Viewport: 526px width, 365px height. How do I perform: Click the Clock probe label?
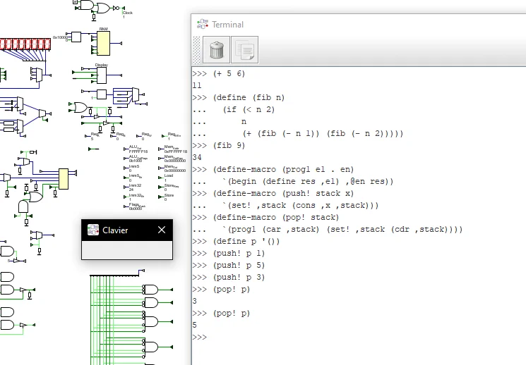tap(128, 13)
